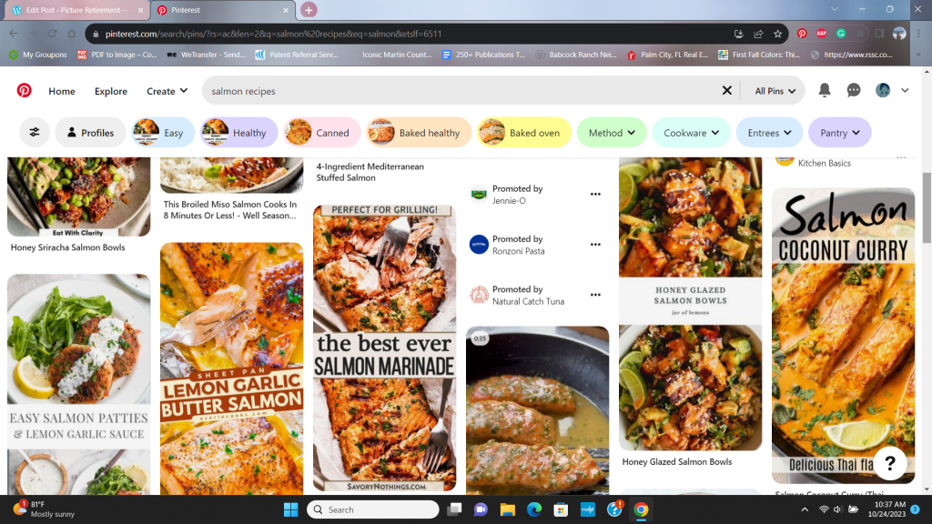Open the messages chat bubble icon
The height and width of the screenshot is (524, 932).
[x=854, y=91]
